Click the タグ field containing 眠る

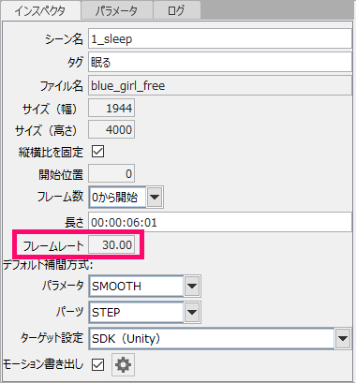[220, 62]
